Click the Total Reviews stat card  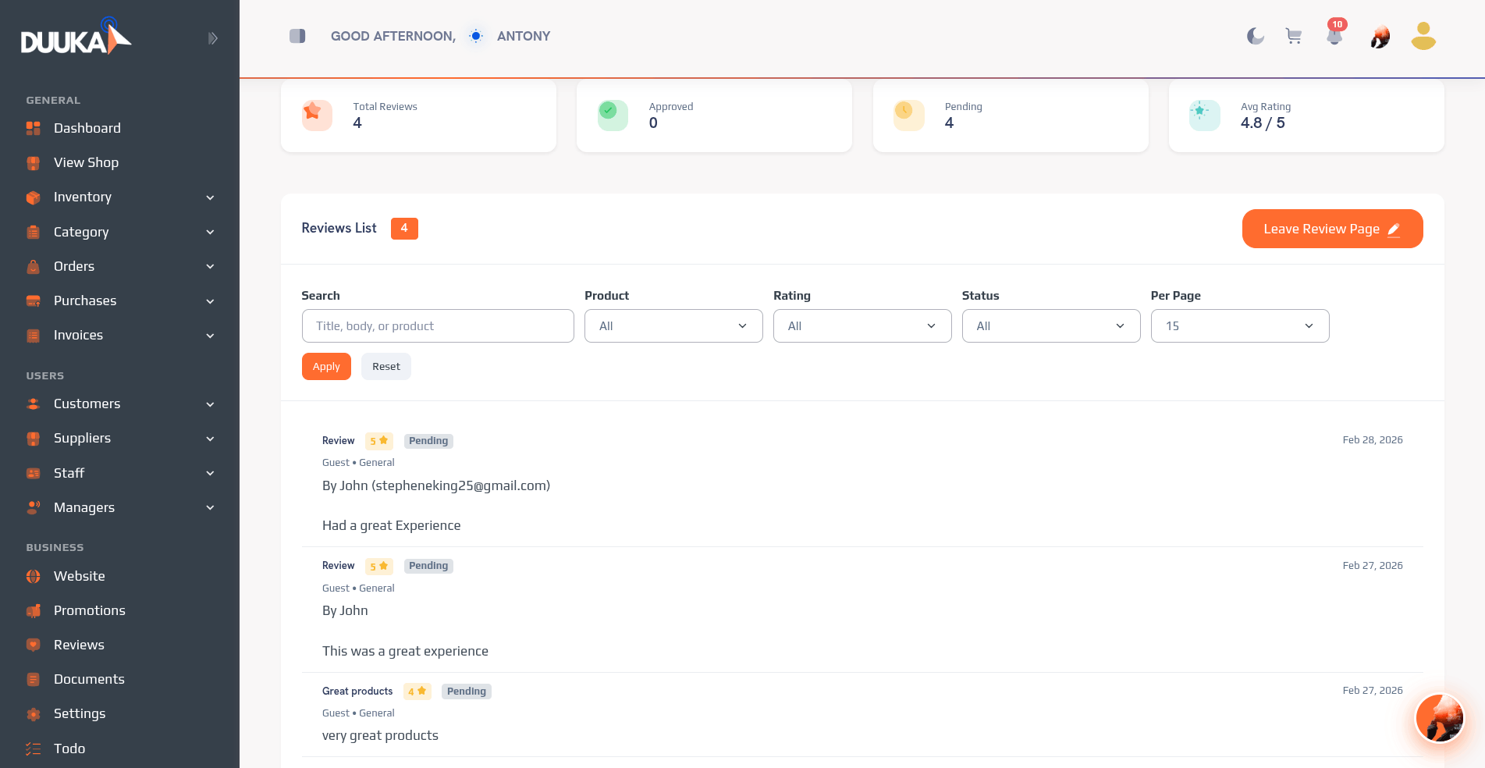point(418,116)
